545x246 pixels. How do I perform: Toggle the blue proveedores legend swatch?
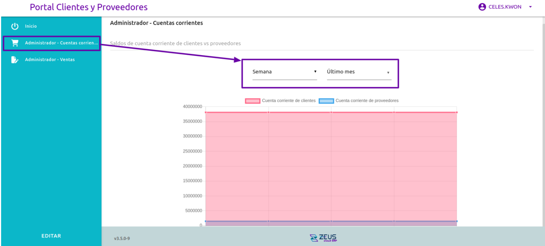coord(326,101)
